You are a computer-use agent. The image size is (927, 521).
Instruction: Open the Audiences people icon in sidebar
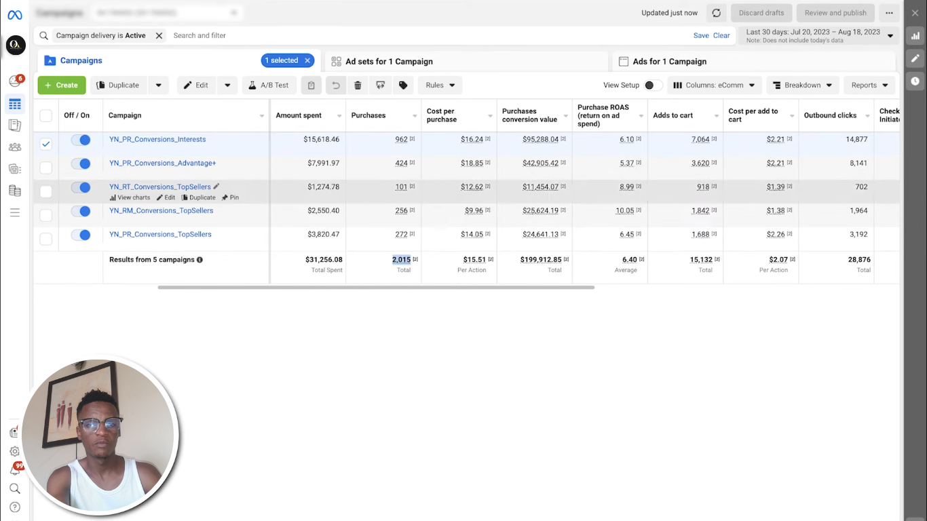[15, 147]
